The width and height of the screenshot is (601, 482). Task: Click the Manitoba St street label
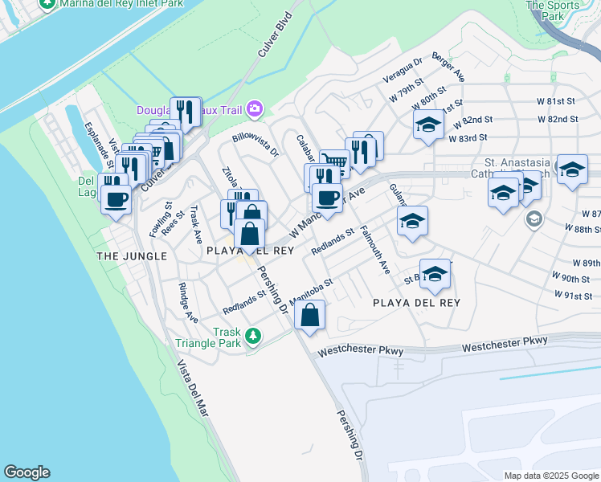pos(311,292)
